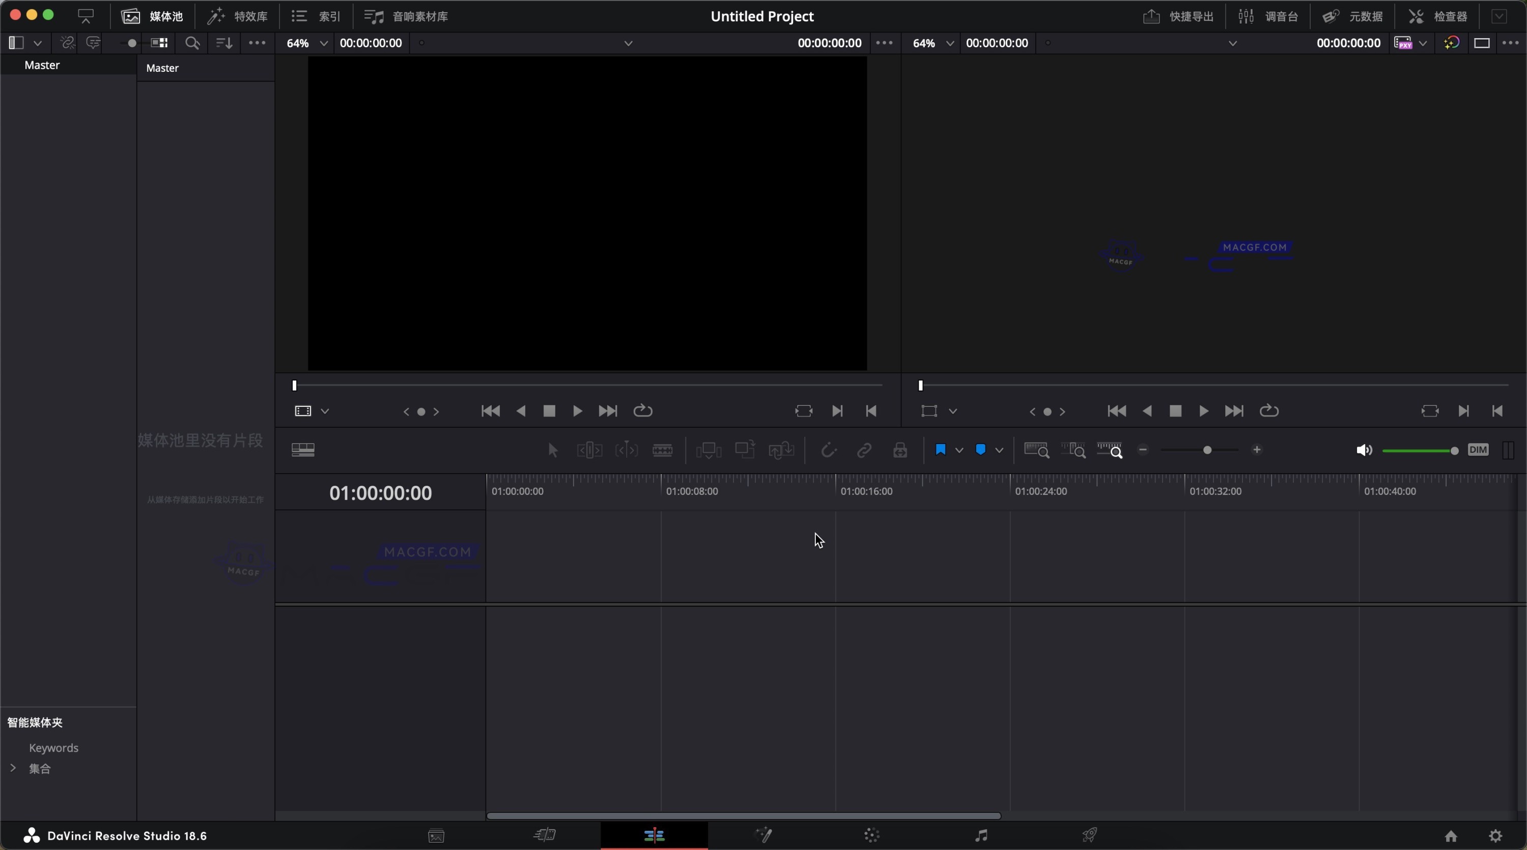The image size is (1527, 850).
Task: Toggle the snapping magnet
Action: coord(828,450)
